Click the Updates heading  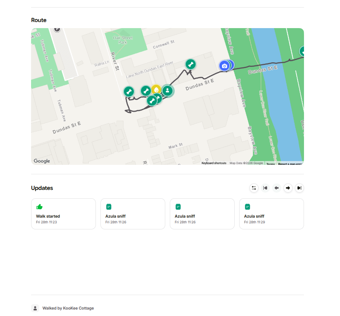point(42,188)
